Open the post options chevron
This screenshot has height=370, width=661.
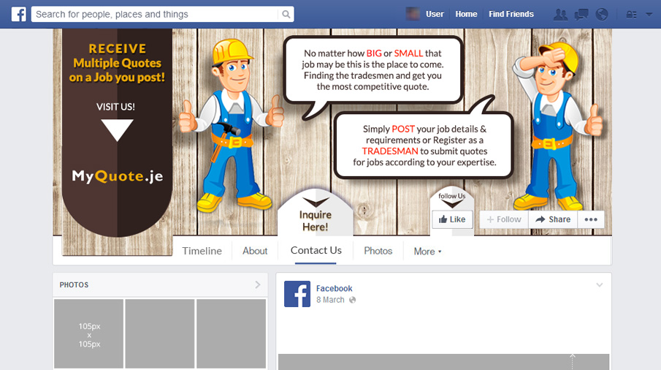pos(600,285)
